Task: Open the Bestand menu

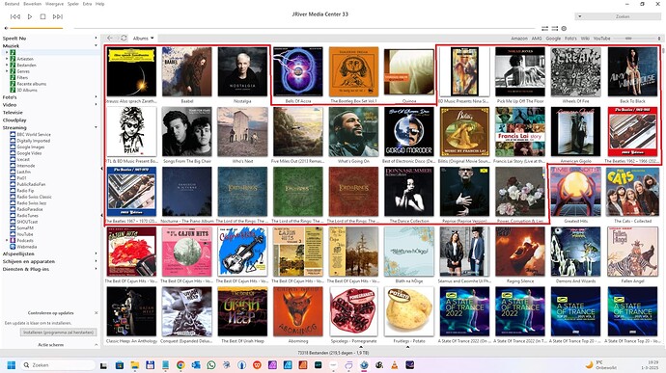Action: (x=12, y=4)
